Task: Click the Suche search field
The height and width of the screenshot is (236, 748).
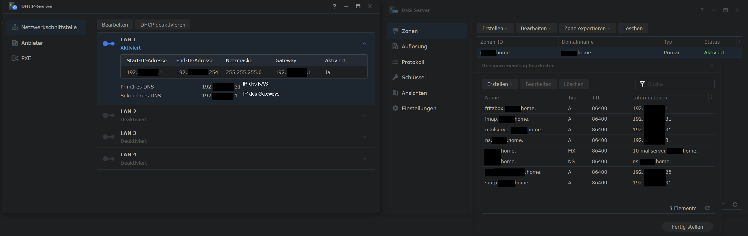Action: pos(675,84)
